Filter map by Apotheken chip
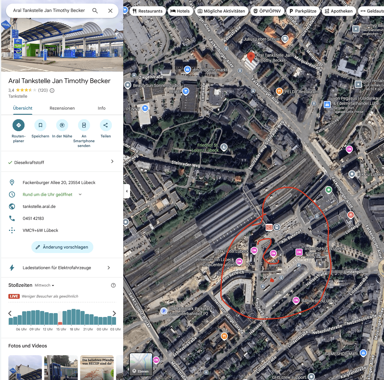384x380 pixels. [339, 11]
